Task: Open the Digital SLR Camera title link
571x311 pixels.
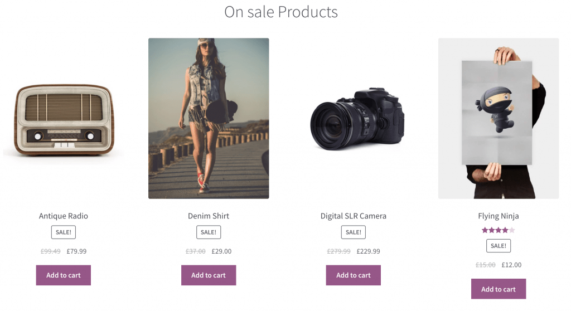Action: click(x=354, y=216)
